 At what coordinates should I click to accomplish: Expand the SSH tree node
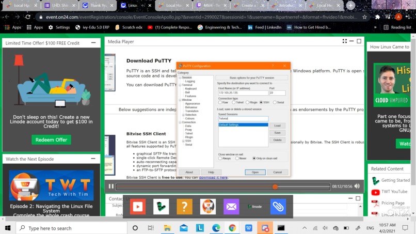(183, 141)
